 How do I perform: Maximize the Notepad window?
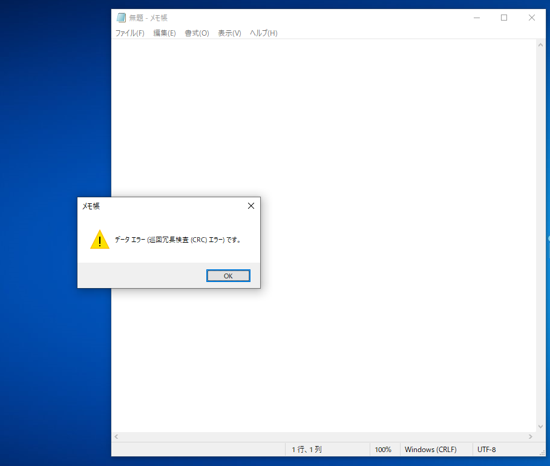(x=504, y=18)
